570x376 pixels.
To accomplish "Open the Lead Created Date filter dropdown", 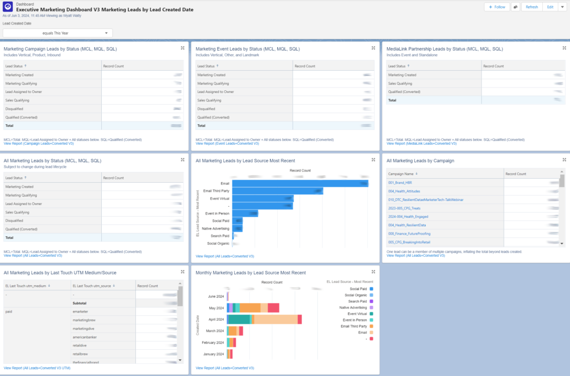I will coord(58,33).
